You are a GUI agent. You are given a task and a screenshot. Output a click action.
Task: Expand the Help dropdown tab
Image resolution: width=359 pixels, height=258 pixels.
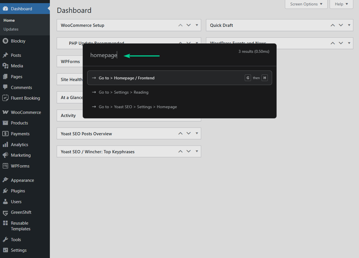[341, 4]
